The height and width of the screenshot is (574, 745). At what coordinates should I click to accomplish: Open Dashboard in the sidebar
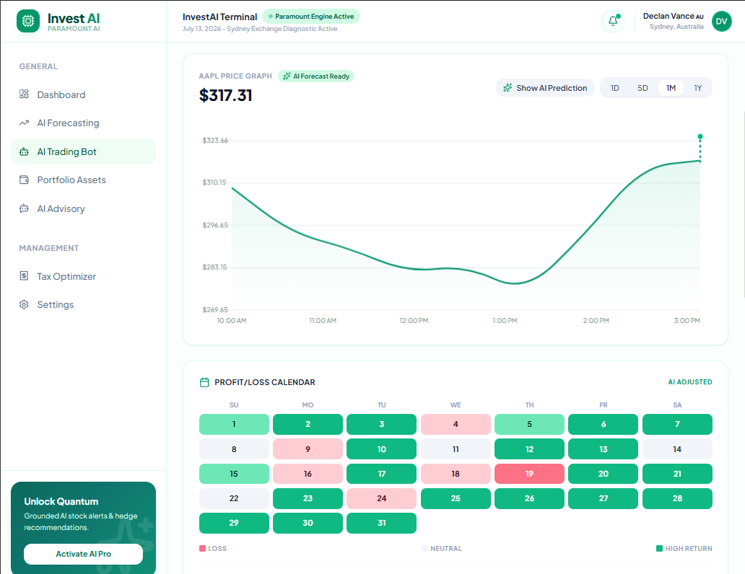[83, 94]
